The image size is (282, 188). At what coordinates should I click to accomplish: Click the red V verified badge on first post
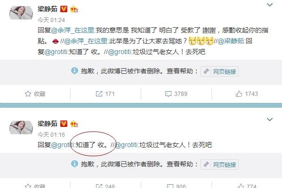pyautogui.click(x=64, y=9)
